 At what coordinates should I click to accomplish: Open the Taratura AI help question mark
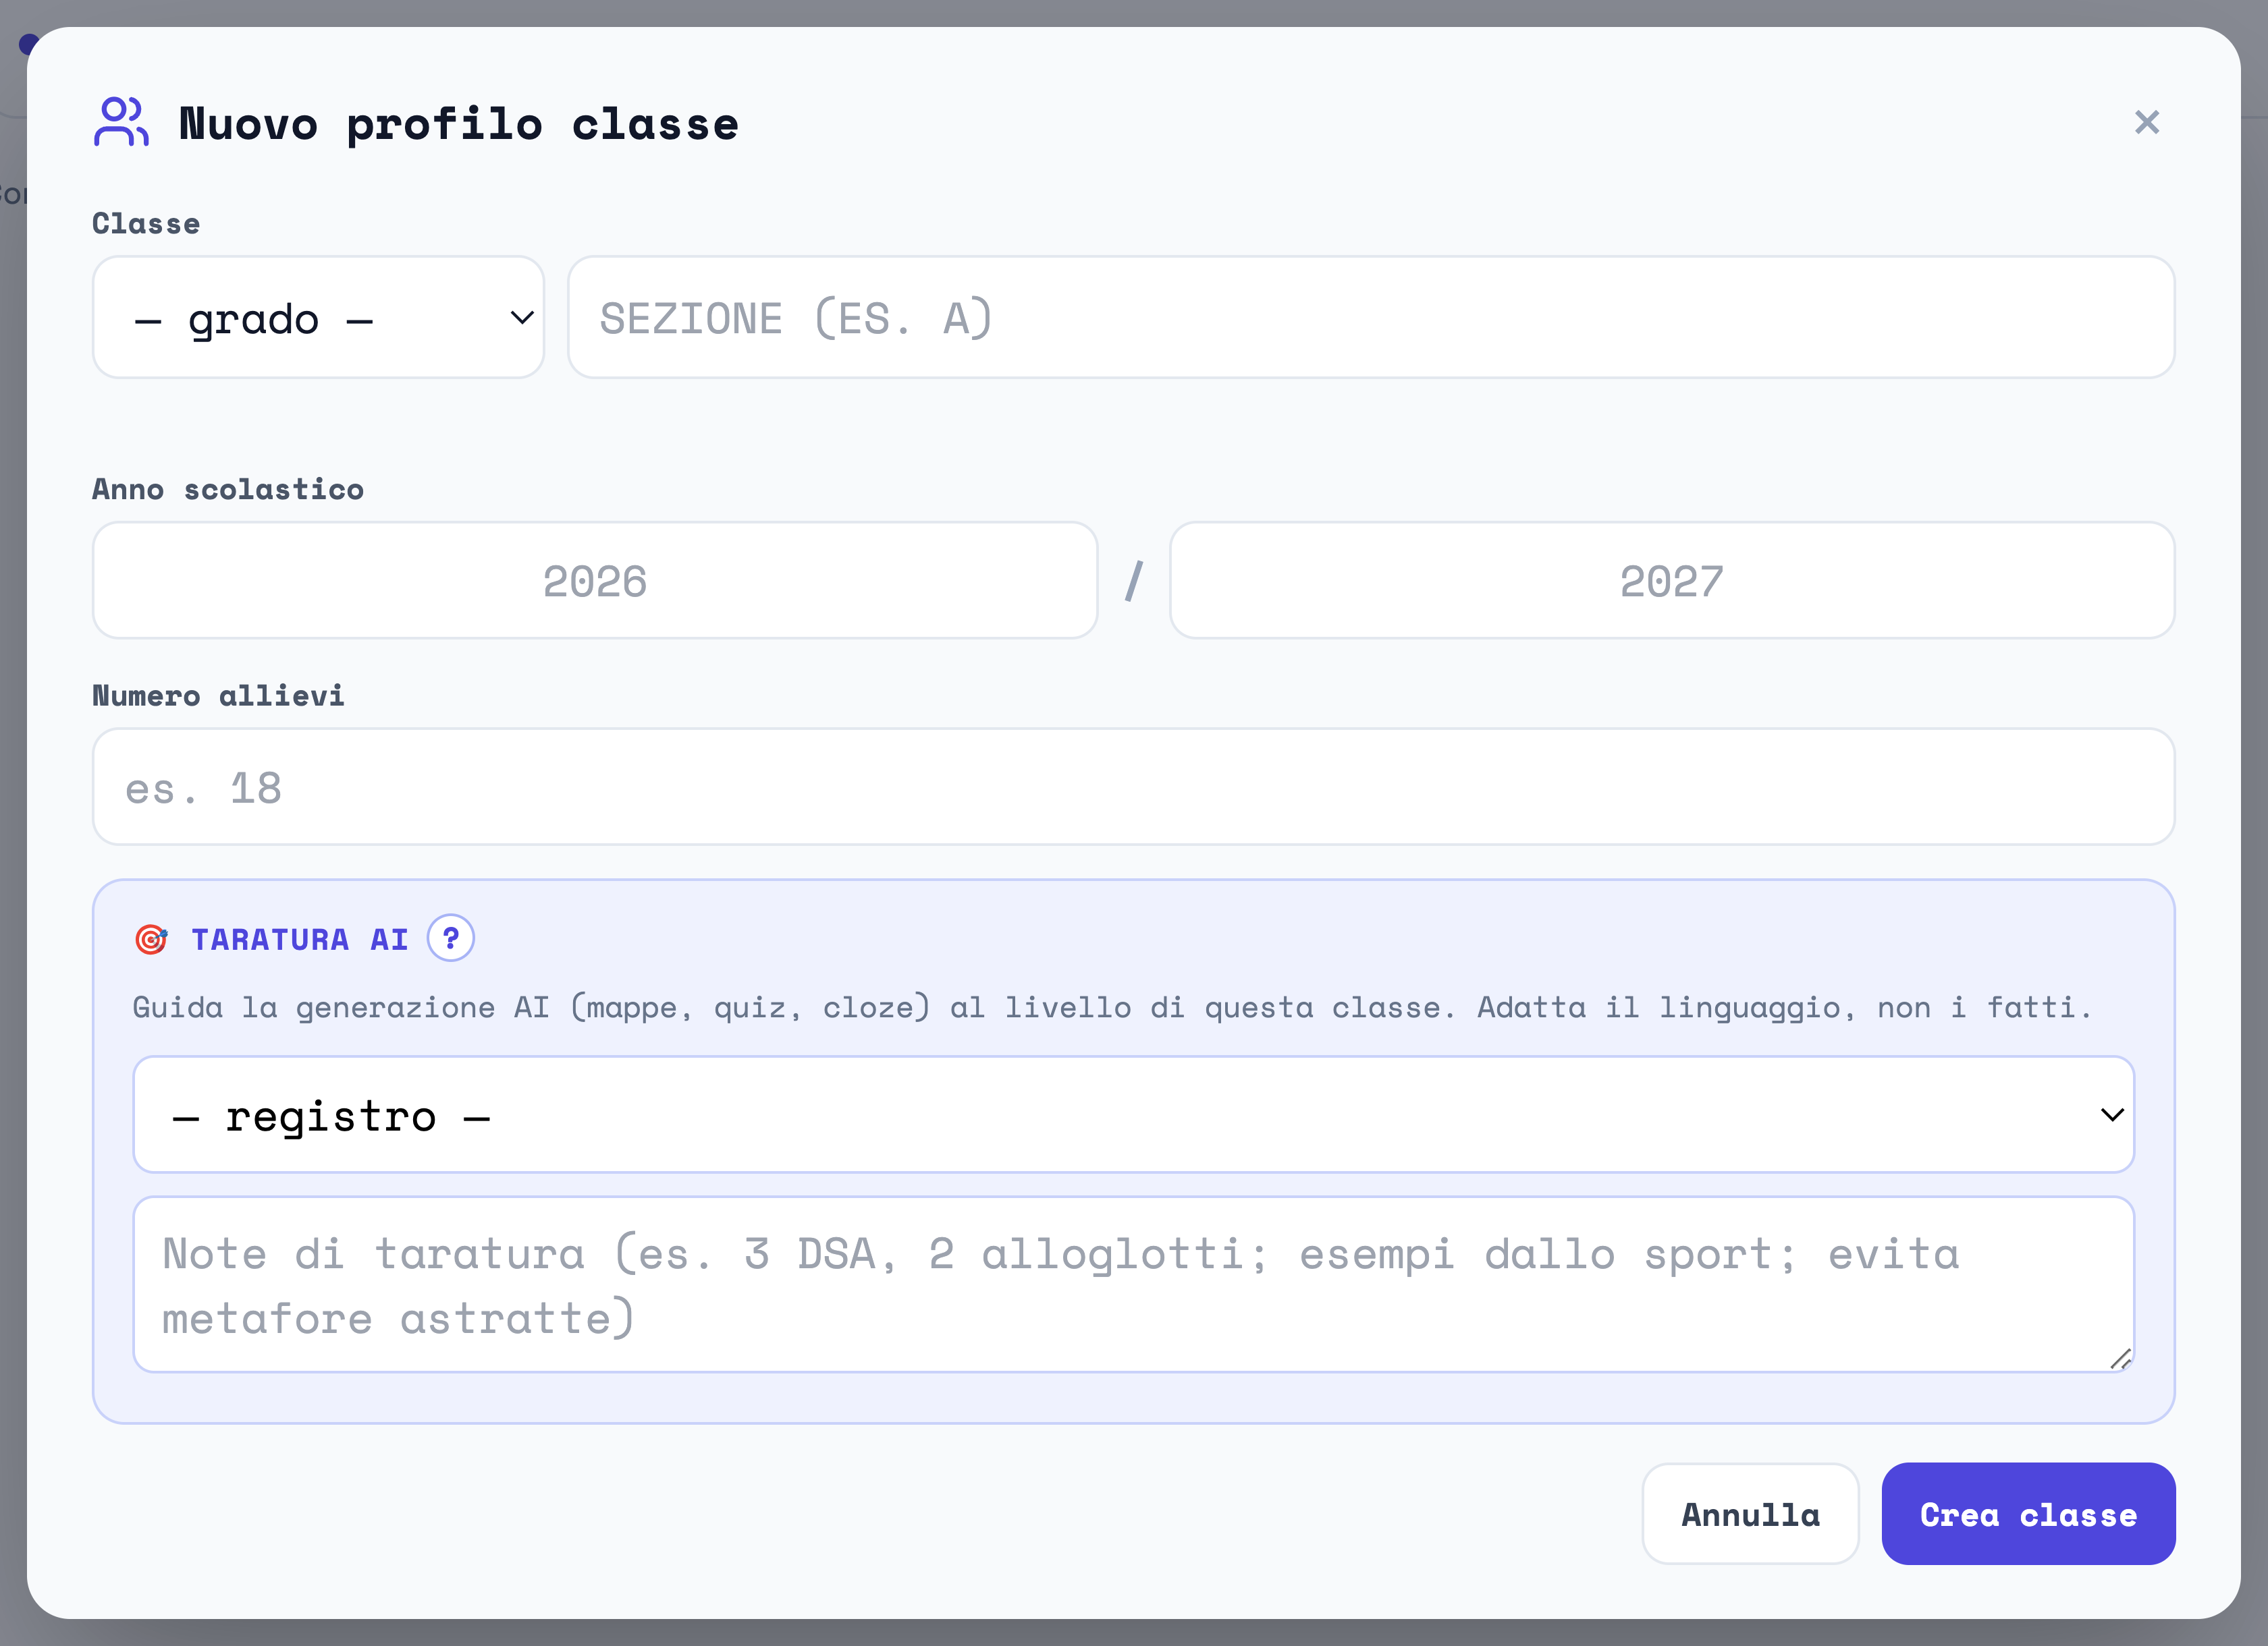pyautogui.click(x=451, y=938)
